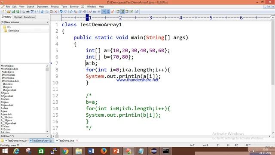Open the Project menu

coord(55,7)
